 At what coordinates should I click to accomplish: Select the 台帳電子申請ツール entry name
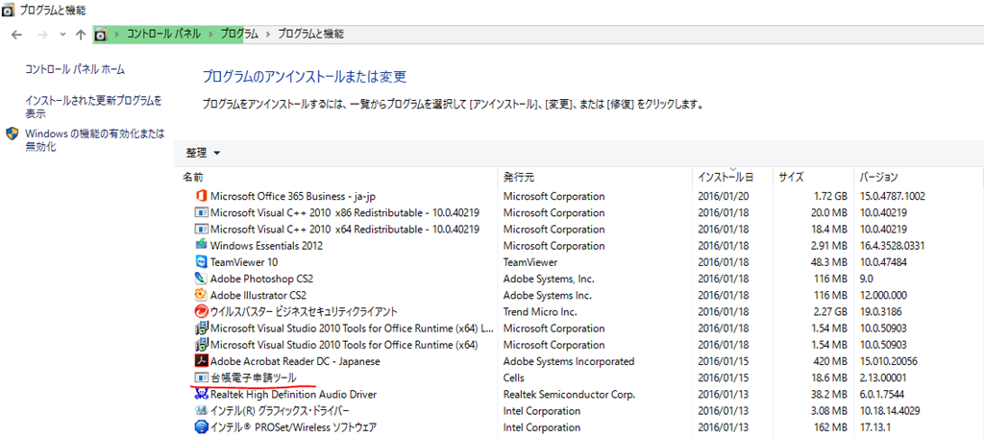(254, 377)
